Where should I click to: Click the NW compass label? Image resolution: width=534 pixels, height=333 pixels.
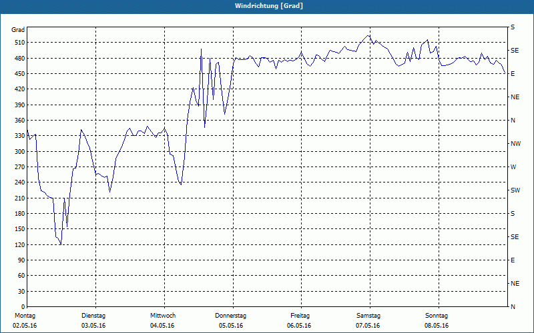[515, 144]
